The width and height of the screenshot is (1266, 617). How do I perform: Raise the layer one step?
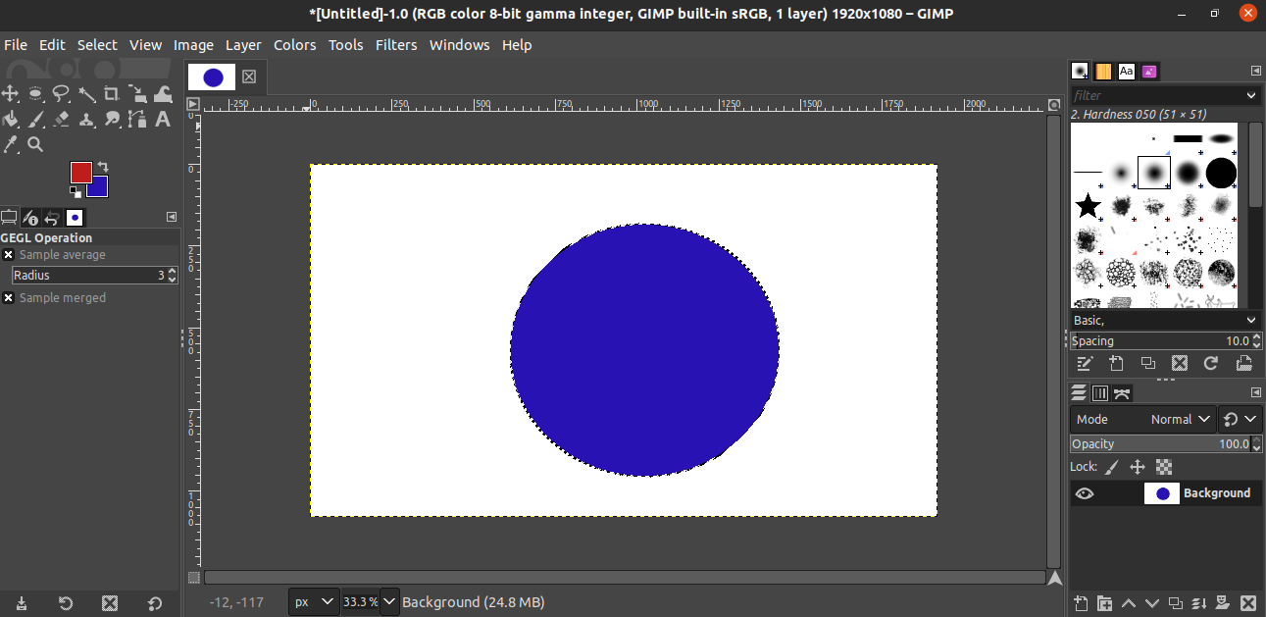click(x=1129, y=602)
